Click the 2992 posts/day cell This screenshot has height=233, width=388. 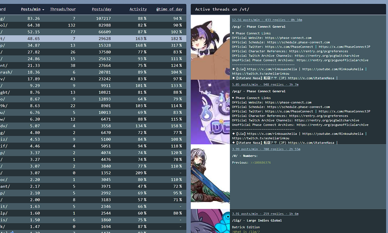pyautogui.click(x=106, y=193)
